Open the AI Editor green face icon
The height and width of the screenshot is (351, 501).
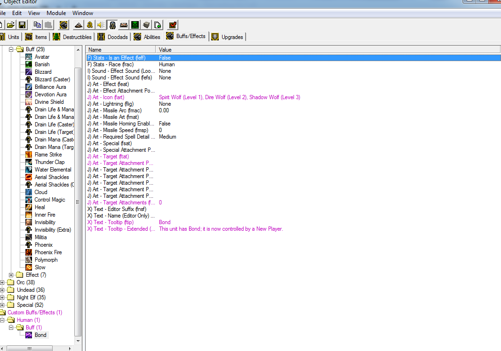(135, 25)
